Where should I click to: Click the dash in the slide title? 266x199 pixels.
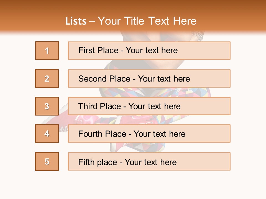click(x=92, y=21)
